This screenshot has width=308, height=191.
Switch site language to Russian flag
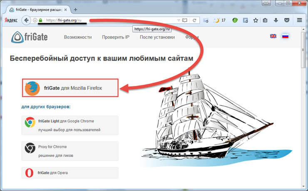(285, 36)
